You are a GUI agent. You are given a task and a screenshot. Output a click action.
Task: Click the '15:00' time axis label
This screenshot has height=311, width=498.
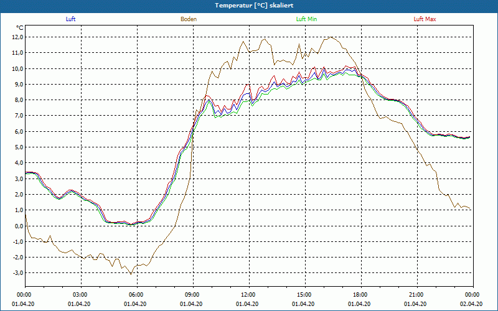(305, 295)
